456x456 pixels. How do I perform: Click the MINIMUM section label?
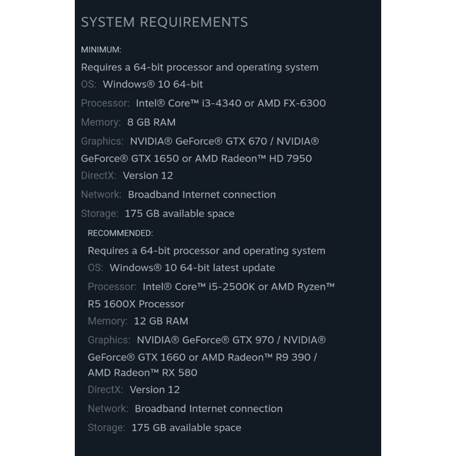click(x=101, y=50)
